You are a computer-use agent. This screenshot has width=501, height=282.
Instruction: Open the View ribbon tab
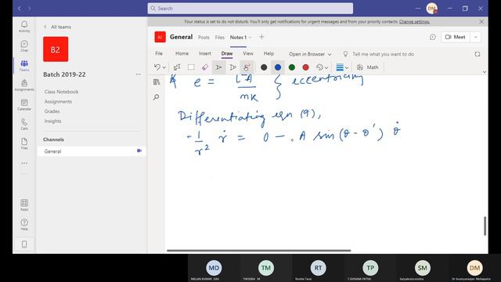pyautogui.click(x=248, y=53)
